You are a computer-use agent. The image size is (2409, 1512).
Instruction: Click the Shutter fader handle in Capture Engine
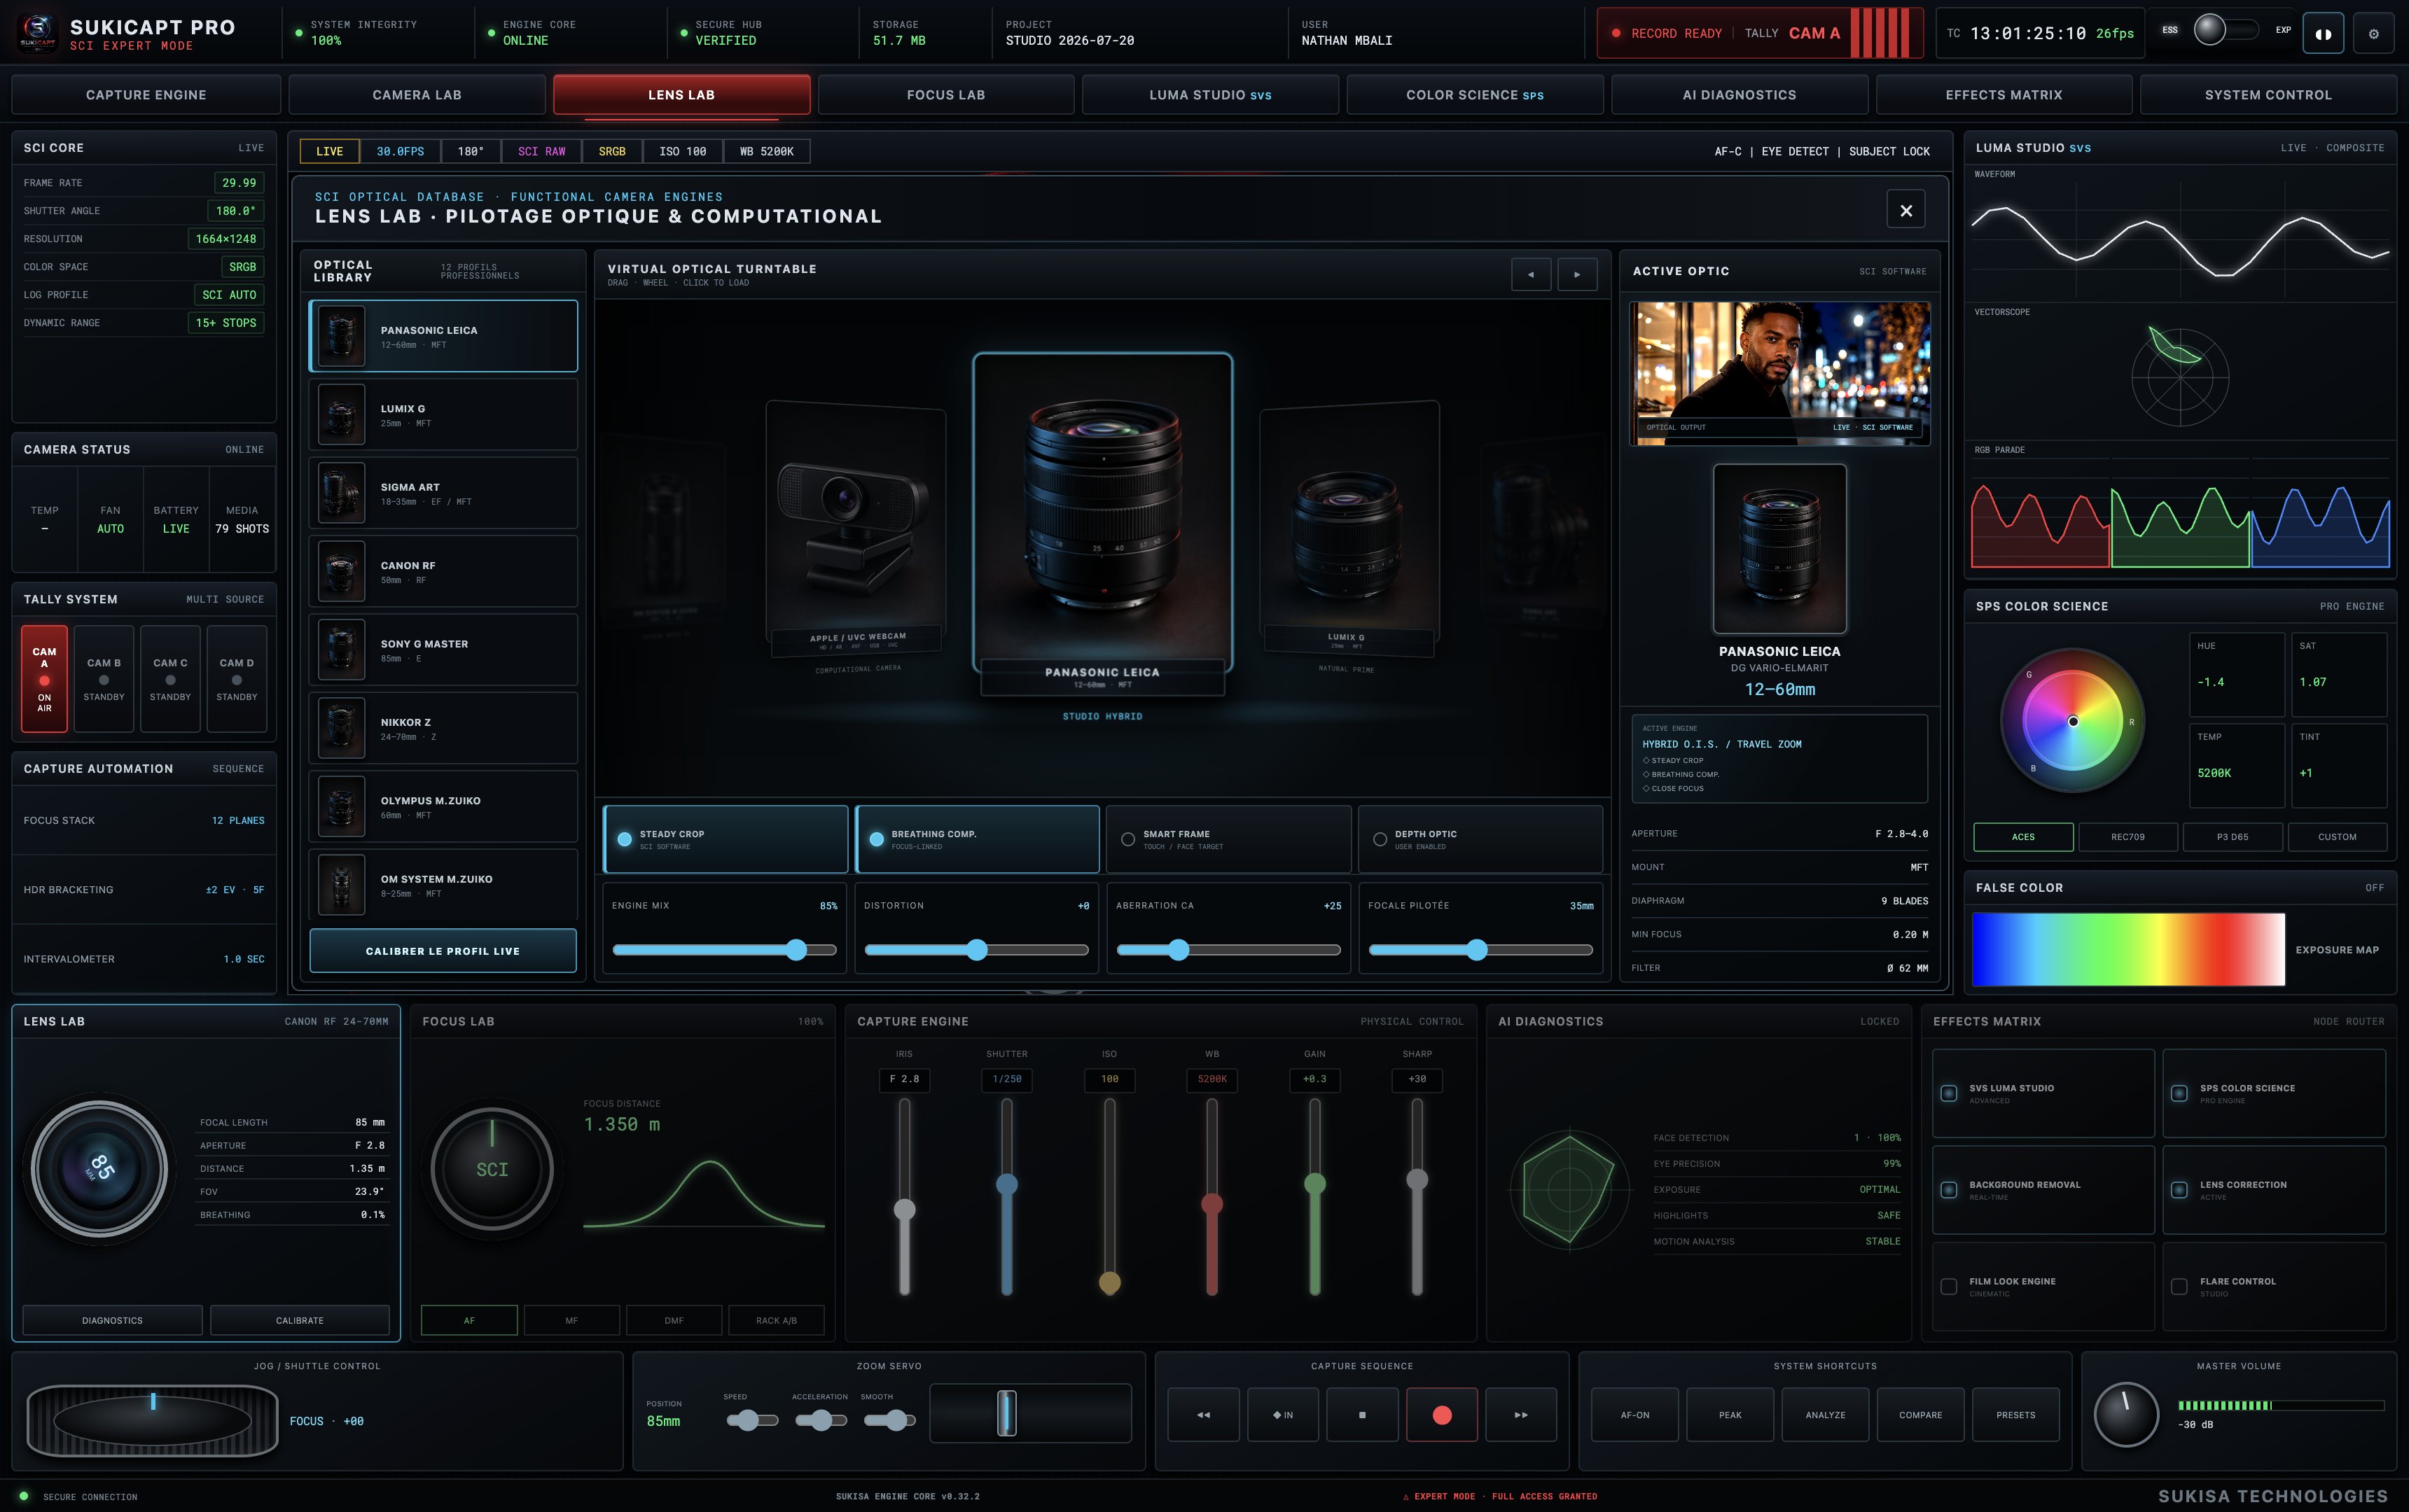tap(1006, 1184)
